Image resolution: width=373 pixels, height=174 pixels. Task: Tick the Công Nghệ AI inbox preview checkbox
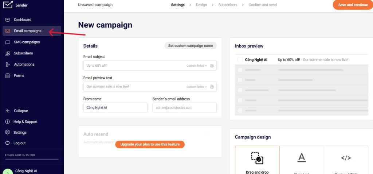(x=240, y=60)
